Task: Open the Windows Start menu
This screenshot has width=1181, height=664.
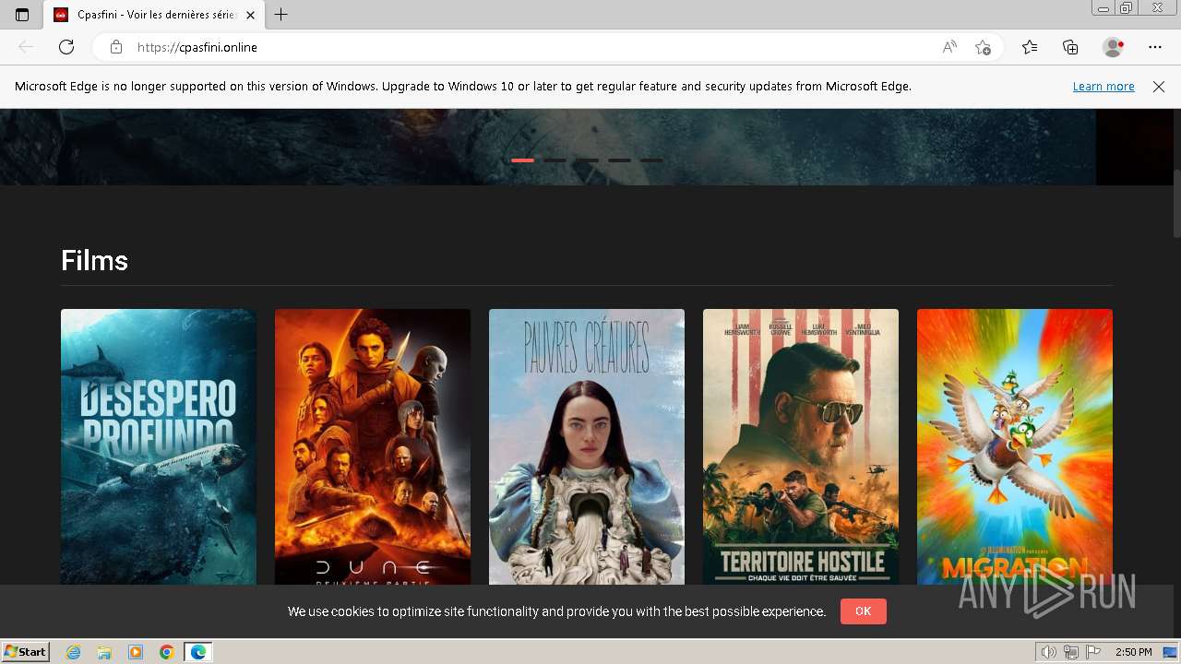Action: coord(25,652)
